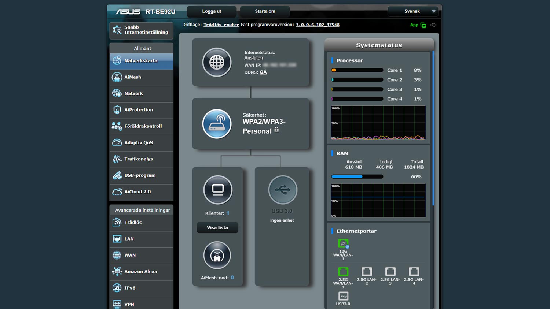Click the 2.5G LAN-3 port icon

pyautogui.click(x=390, y=272)
